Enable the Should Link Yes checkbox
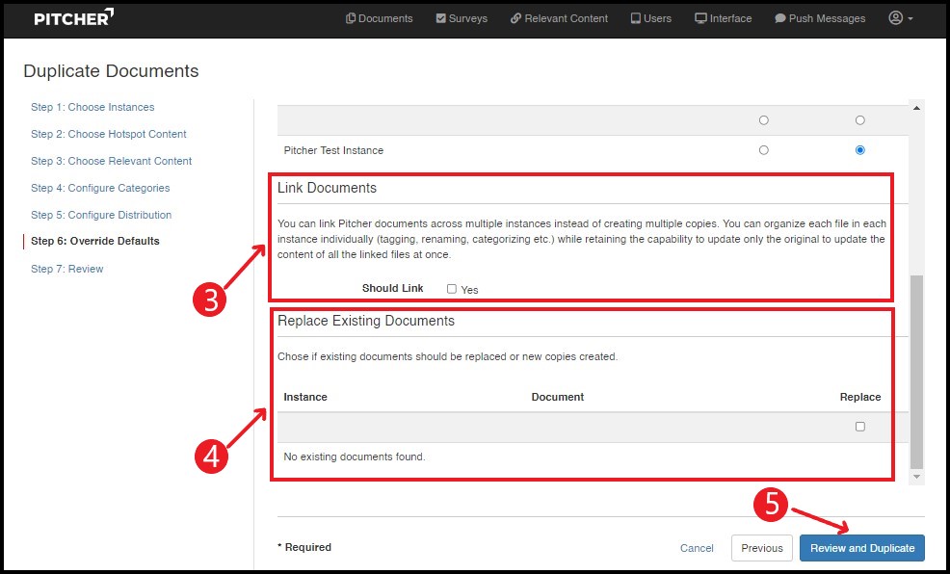This screenshot has width=950, height=574. (452, 289)
